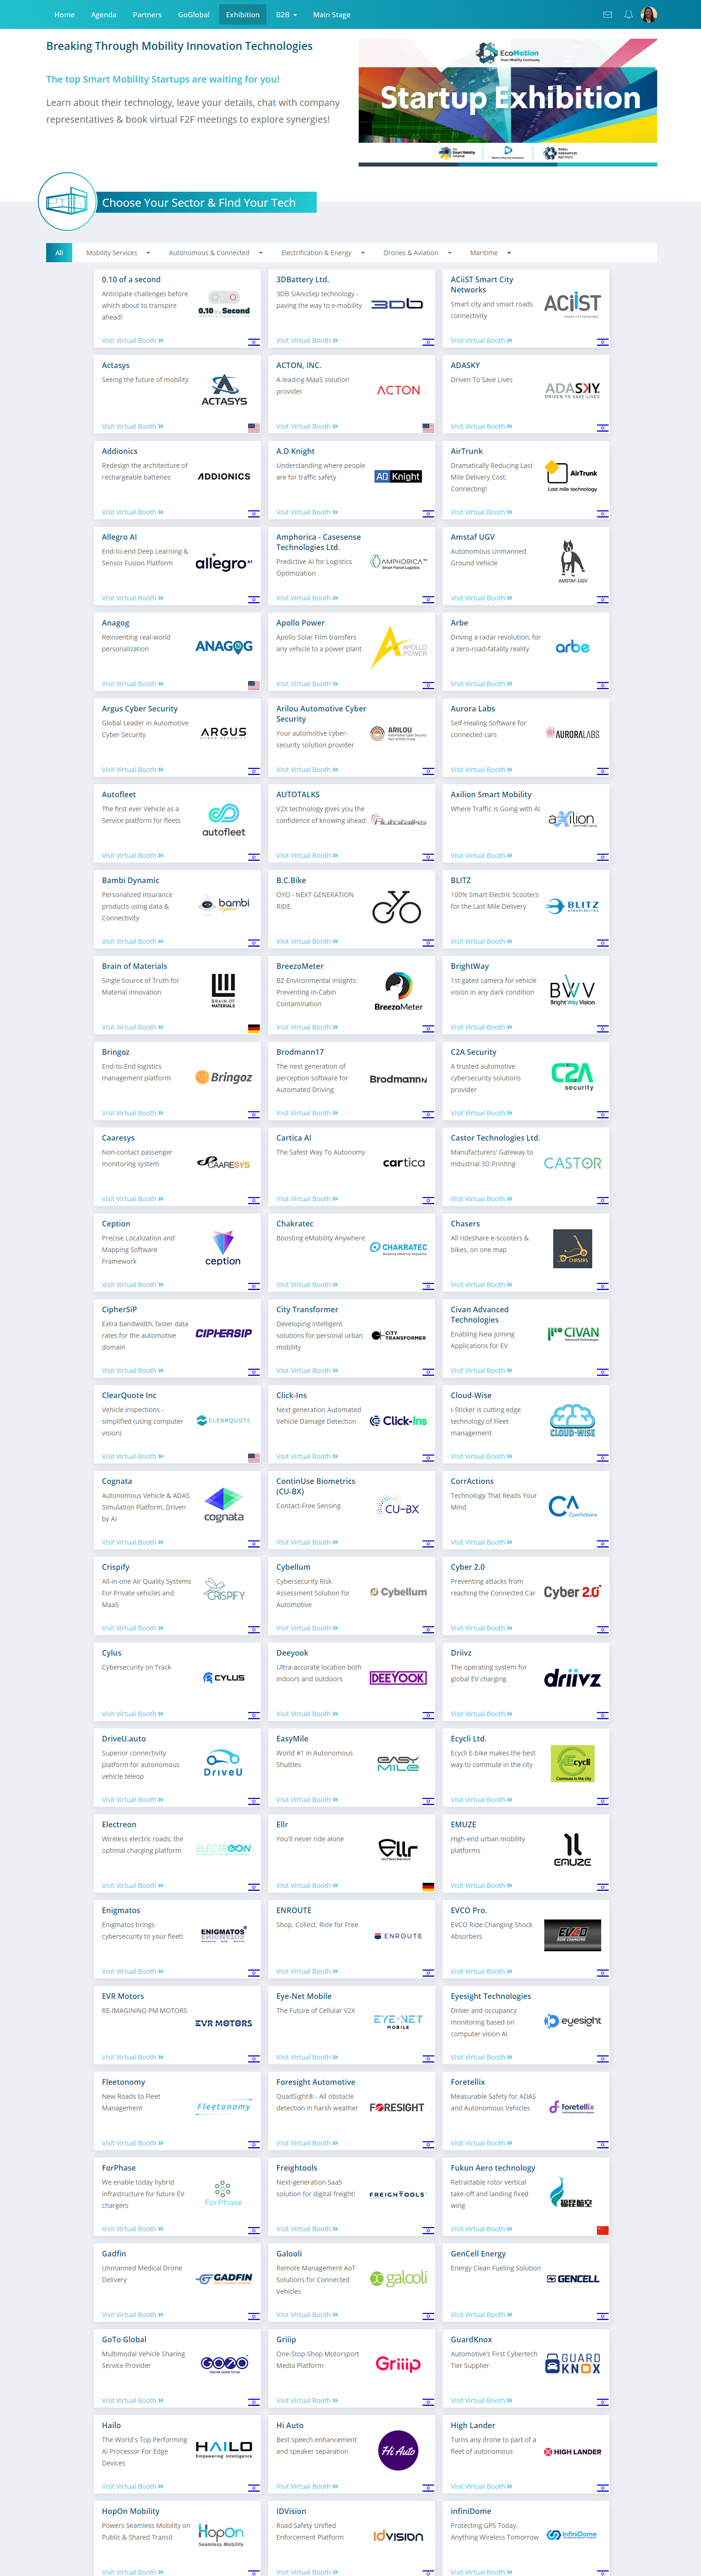The height and width of the screenshot is (2576, 701).
Task: Open the infiniDome company title
Action: [x=470, y=2511]
